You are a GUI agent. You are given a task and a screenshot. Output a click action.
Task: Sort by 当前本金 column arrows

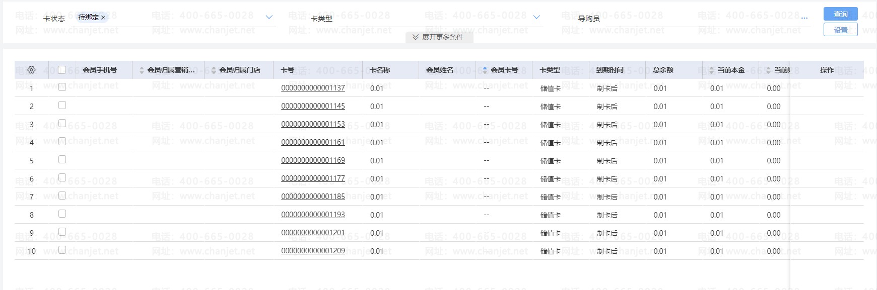(712, 70)
